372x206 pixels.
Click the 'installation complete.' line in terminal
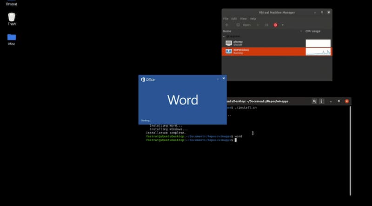[x=166, y=133]
